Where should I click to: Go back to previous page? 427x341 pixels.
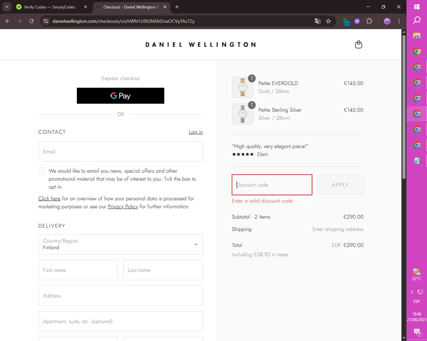[8, 21]
